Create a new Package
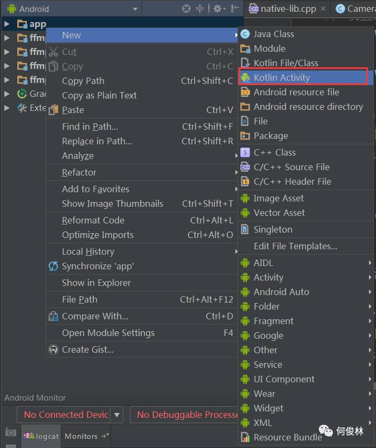This screenshot has height=448, width=376. (305, 136)
